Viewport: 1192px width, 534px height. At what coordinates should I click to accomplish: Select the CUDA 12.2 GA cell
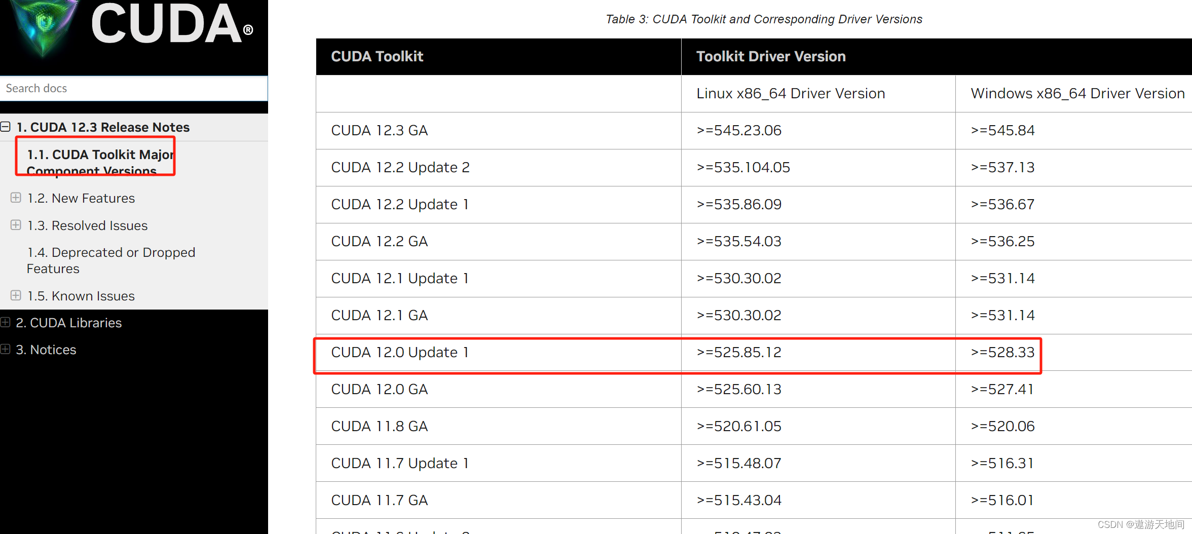(499, 242)
